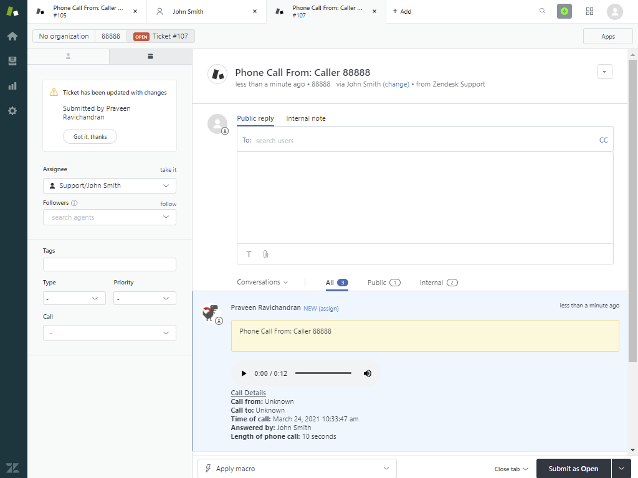Click the follow link

pyautogui.click(x=168, y=204)
